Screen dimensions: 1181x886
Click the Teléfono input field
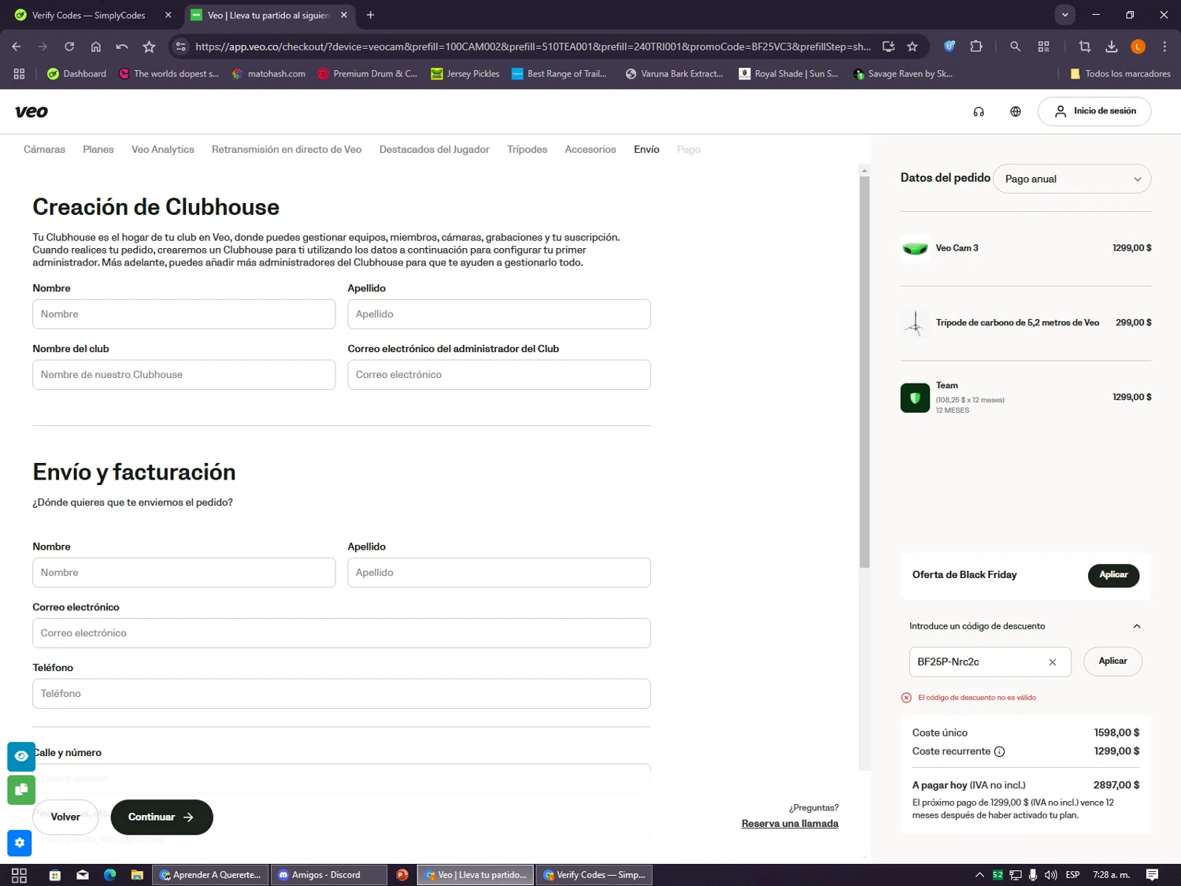(341, 694)
